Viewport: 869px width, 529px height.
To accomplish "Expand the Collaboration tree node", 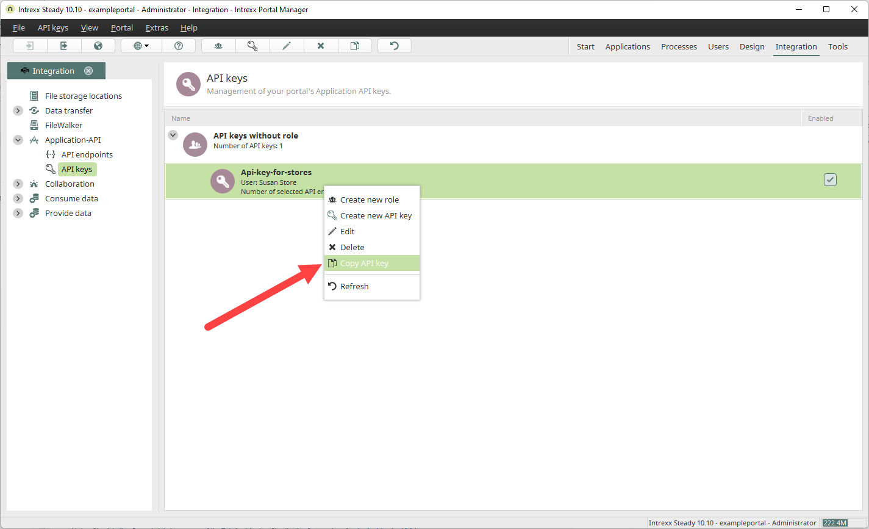I will [18, 184].
